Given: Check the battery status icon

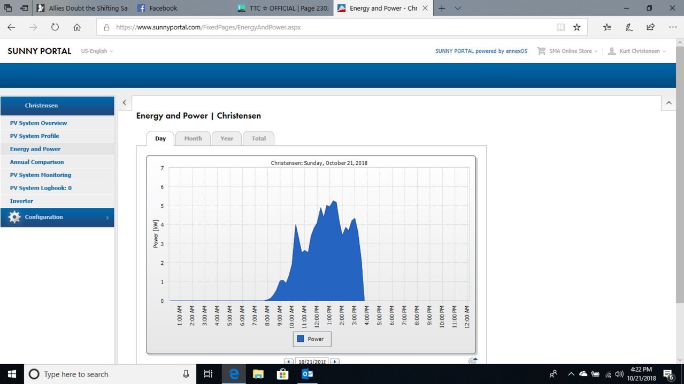Looking at the screenshot, I should (x=595, y=374).
